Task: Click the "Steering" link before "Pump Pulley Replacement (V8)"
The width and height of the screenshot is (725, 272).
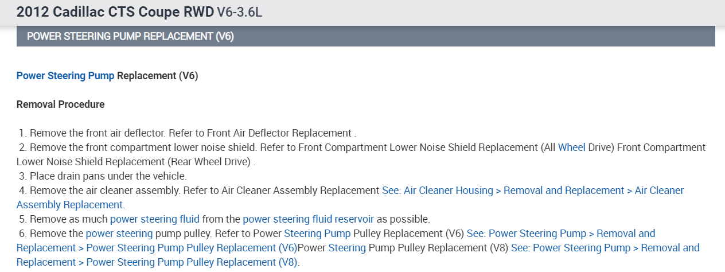Action: [x=347, y=248]
